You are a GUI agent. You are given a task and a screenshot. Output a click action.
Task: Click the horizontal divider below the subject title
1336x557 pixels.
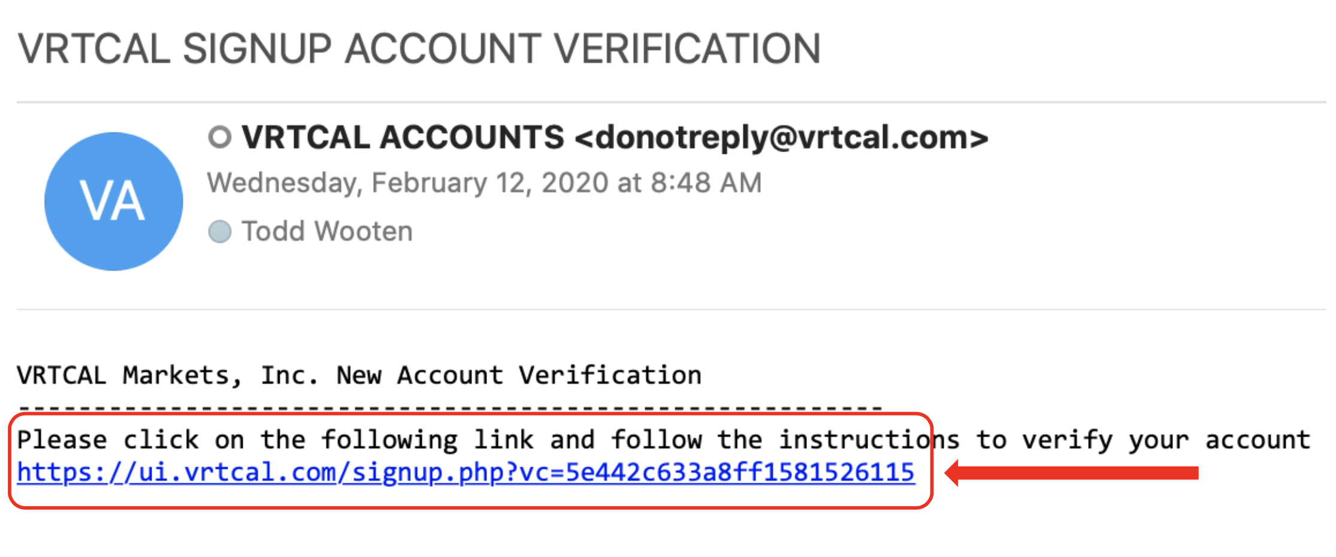(672, 102)
